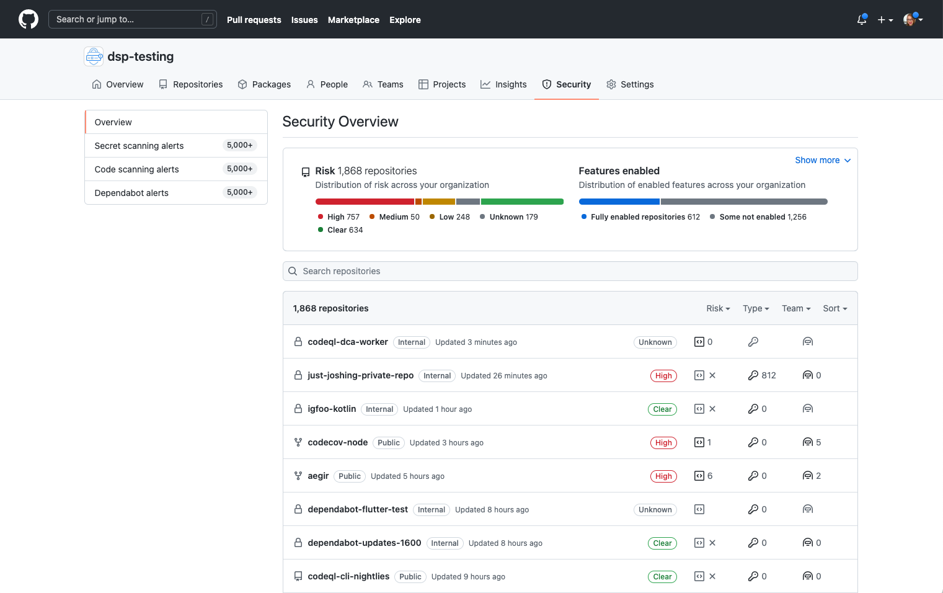Open code scanning alerts showing 6 on aegir
The height and width of the screenshot is (593, 943).
pos(704,475)
